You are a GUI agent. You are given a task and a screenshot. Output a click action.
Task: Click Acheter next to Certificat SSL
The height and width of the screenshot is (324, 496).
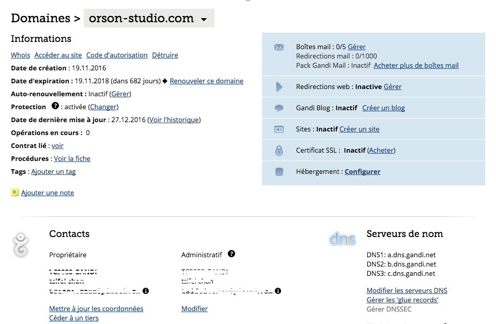tap(381, 151)
